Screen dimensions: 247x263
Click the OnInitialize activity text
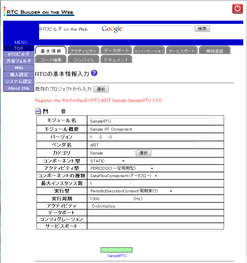pos(103,206)
